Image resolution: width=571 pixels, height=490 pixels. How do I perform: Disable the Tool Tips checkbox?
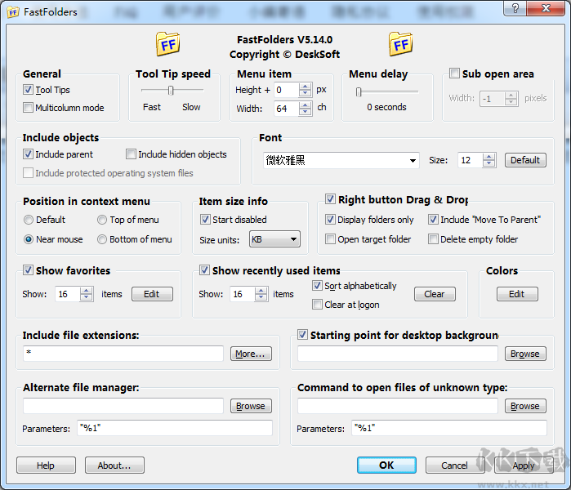pyautogui.click(x=29, y=90)
